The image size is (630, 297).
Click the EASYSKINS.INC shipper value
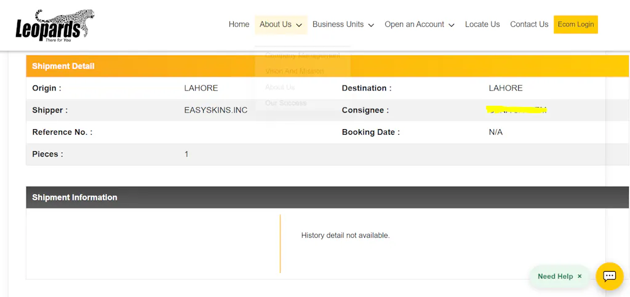click(x=215, y=111)
